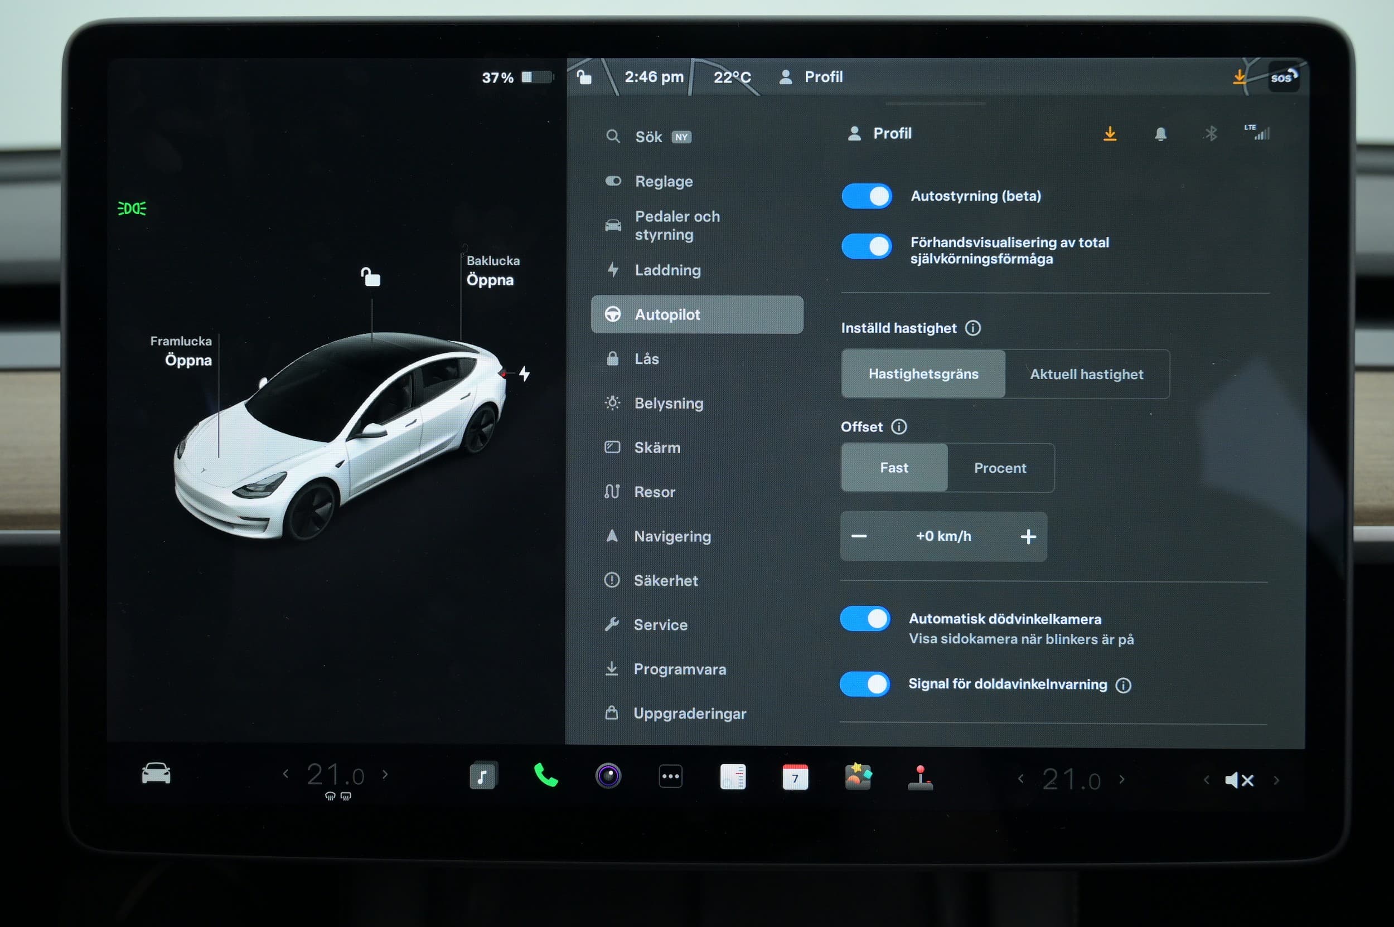Open Bluetooth settings icon
Image resolution: width=1394 pixels, height=927 pixels.
pos(1211,134)
